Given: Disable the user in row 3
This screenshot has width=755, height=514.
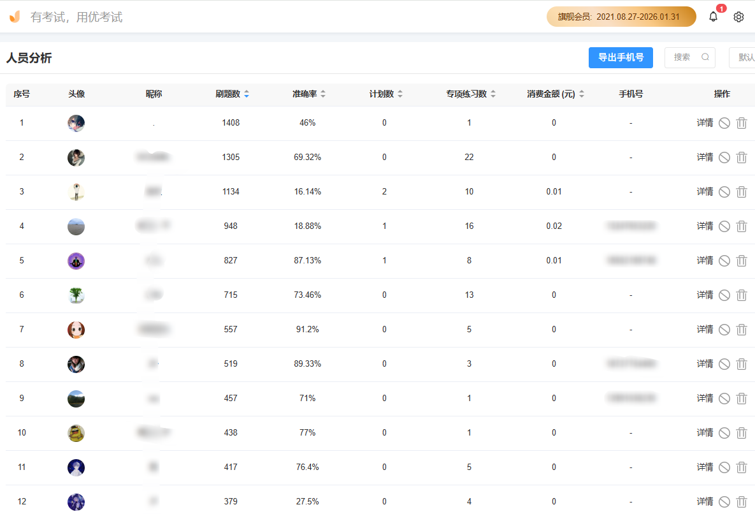Looking at the screenshot, I should [724, 192].
